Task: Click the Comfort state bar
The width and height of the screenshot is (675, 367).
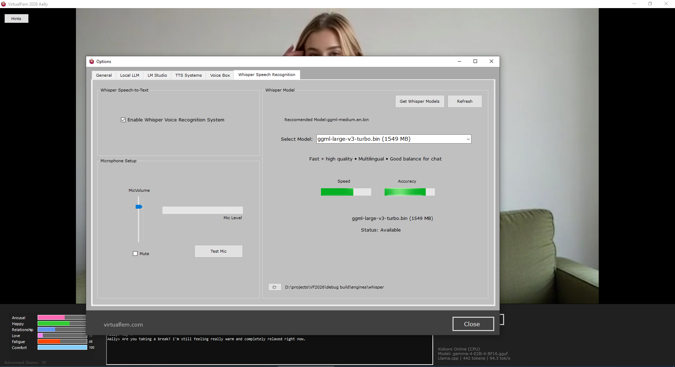Action: click(x=62, y=347)
